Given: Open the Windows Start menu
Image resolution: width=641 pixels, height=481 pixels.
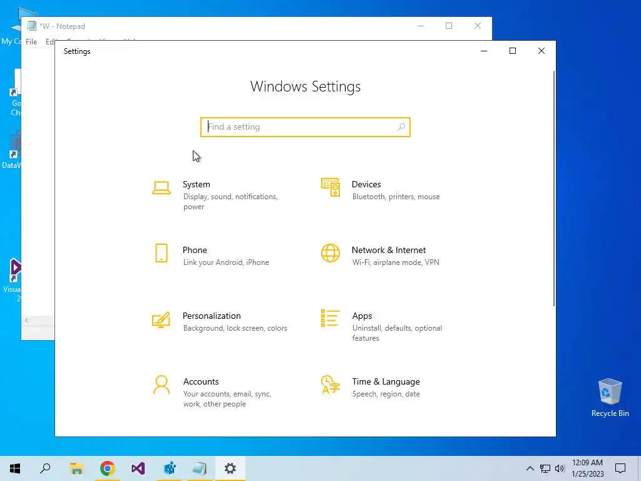Looking at the screenshot, I should 15,468.
